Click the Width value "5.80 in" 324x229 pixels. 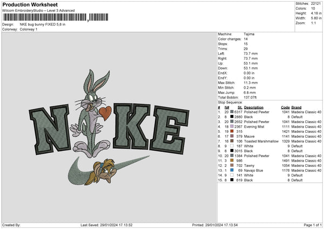[x=316, y=18]
